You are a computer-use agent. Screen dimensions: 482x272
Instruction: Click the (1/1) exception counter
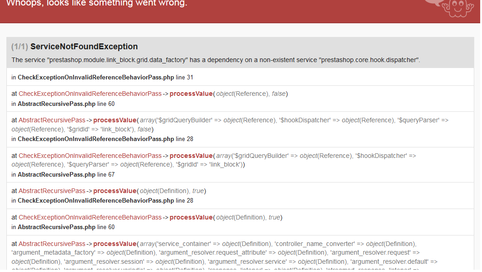(19, 47)
